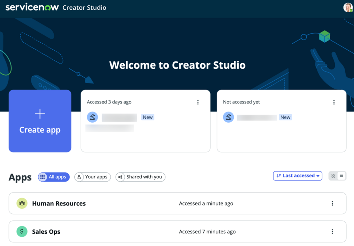Click beach umbrella icon on 'Not accessed yet' card
The image size is (354, 246).
coord(228,117)
